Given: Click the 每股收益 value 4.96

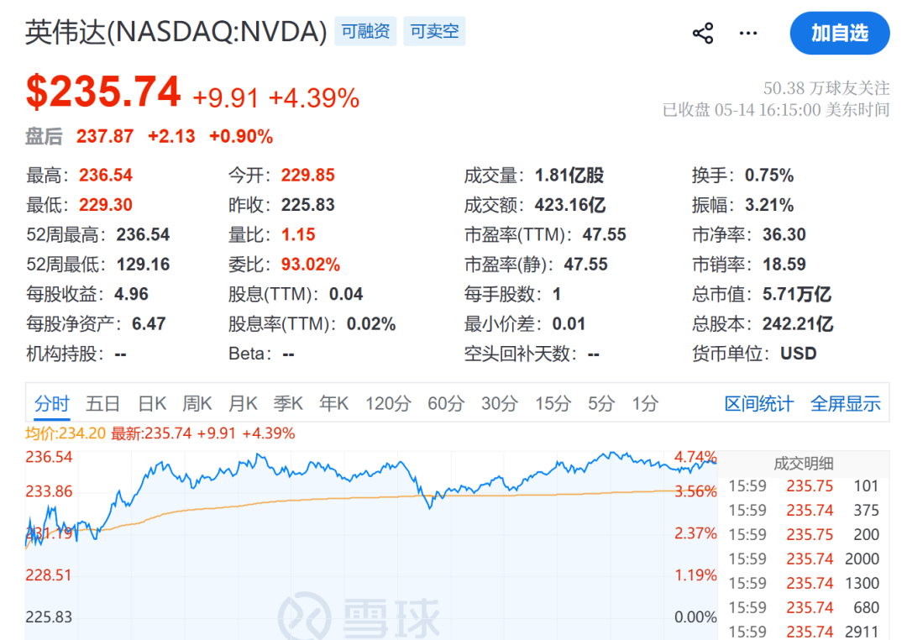Looking at the screenshot, I should 131,294.
